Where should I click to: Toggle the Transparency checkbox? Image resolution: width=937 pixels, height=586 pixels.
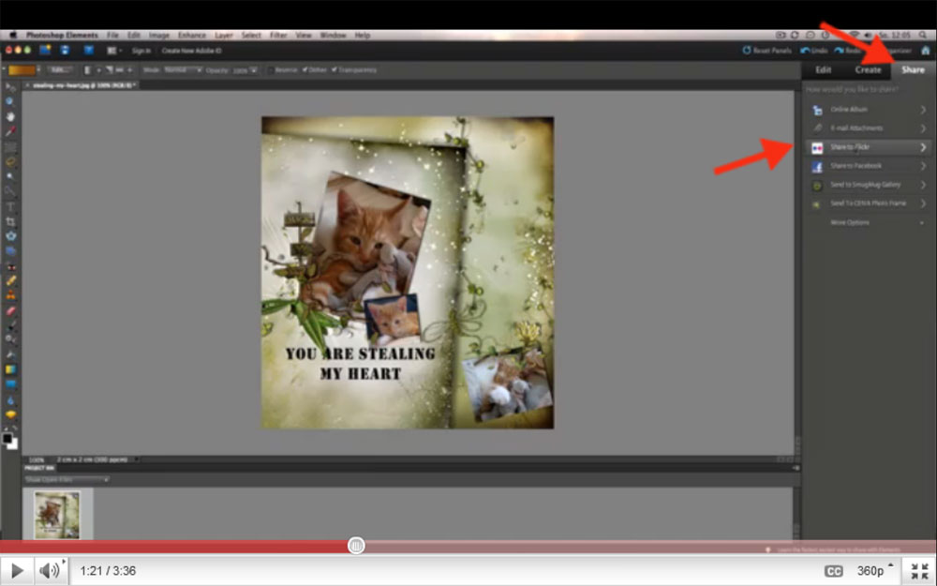pyautogui.click(x=335, y=70)
